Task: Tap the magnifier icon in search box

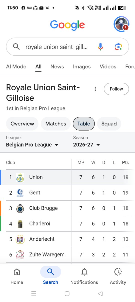Action: (x=16, y=47)
